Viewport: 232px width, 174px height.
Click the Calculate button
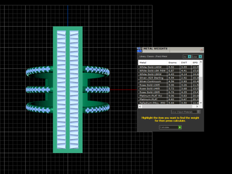(x=170, y=127)
